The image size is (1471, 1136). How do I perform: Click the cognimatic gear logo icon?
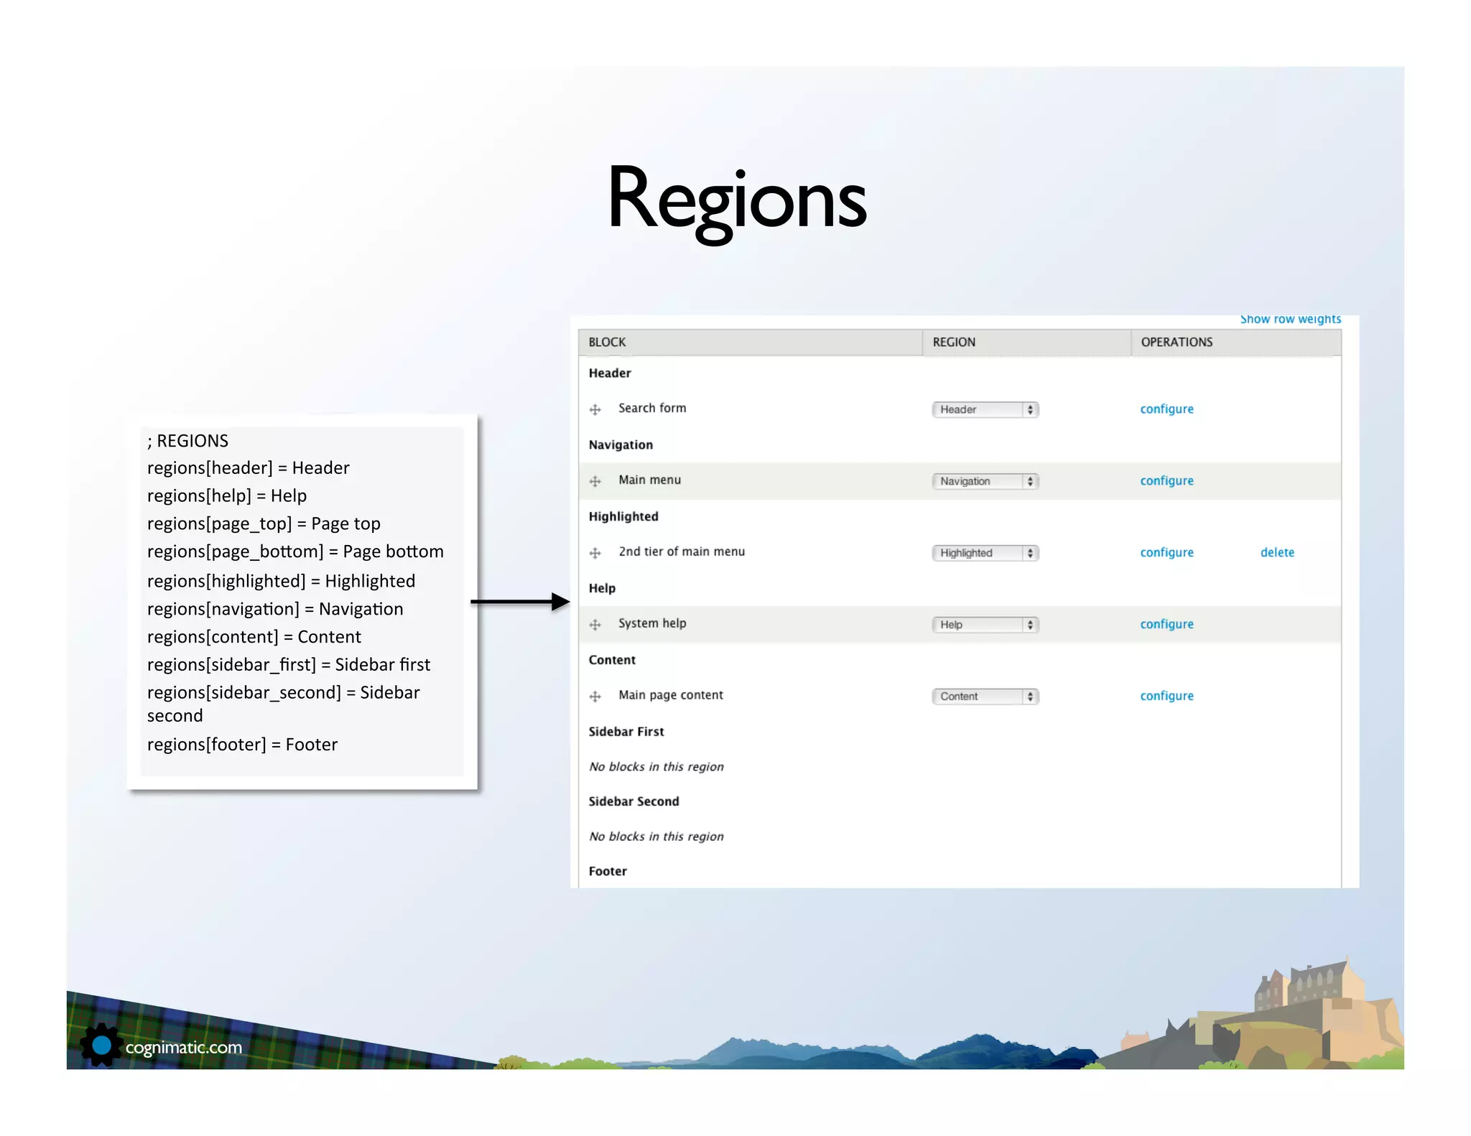point(101,1045)
